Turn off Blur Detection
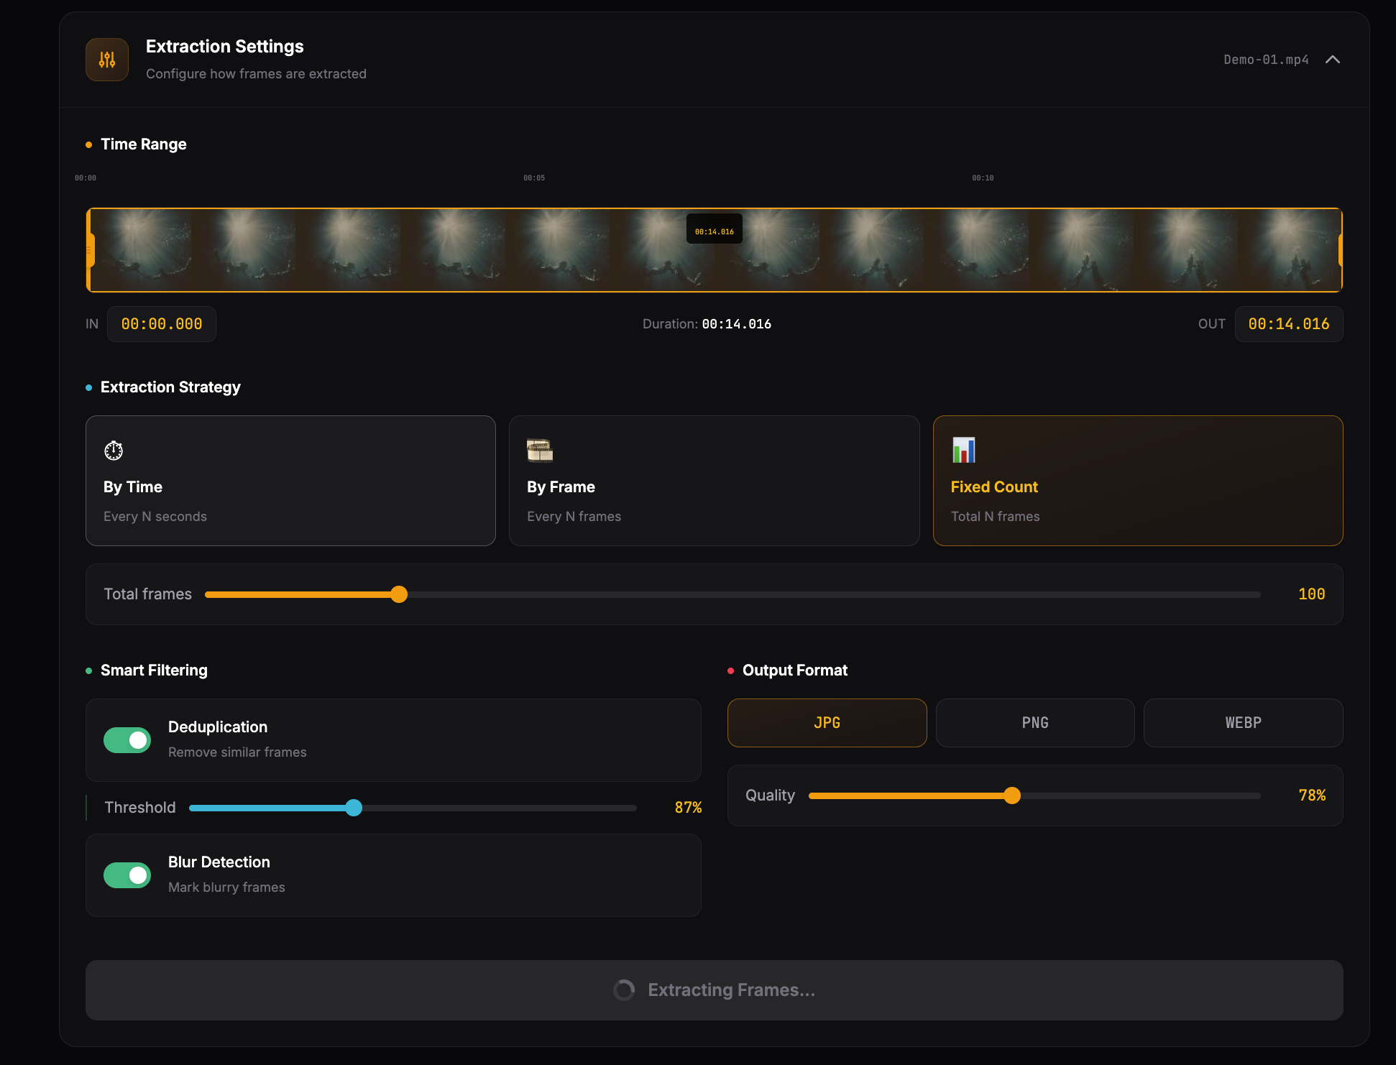This screenshot has height=1065, width=1396. click(127, 875)
